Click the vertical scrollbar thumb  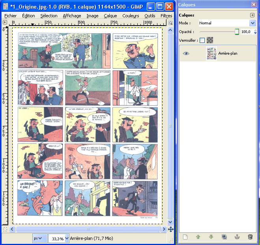tap(170, 126)
